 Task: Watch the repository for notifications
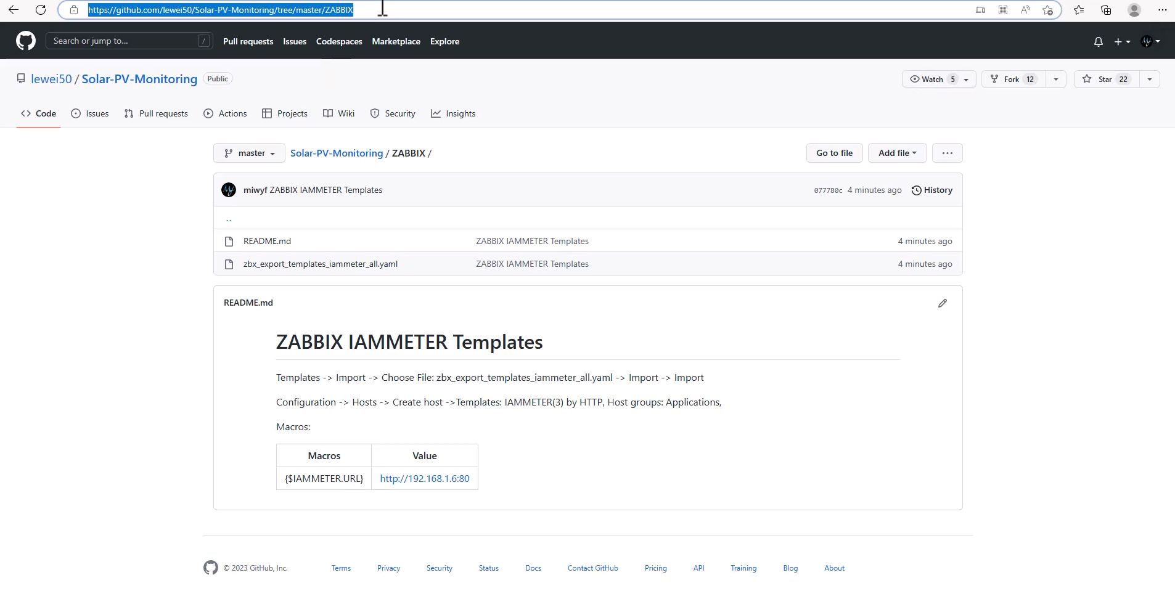coord(932,79)
